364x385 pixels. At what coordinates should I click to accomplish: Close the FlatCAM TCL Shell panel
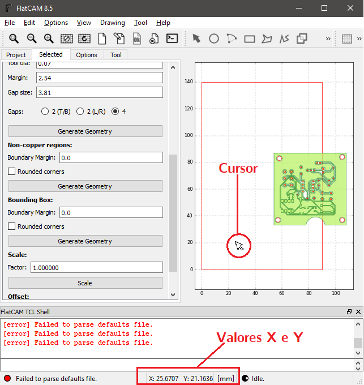point(358,311)
